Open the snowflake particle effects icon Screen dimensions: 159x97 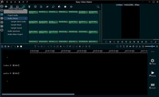[x=65, y=7]
